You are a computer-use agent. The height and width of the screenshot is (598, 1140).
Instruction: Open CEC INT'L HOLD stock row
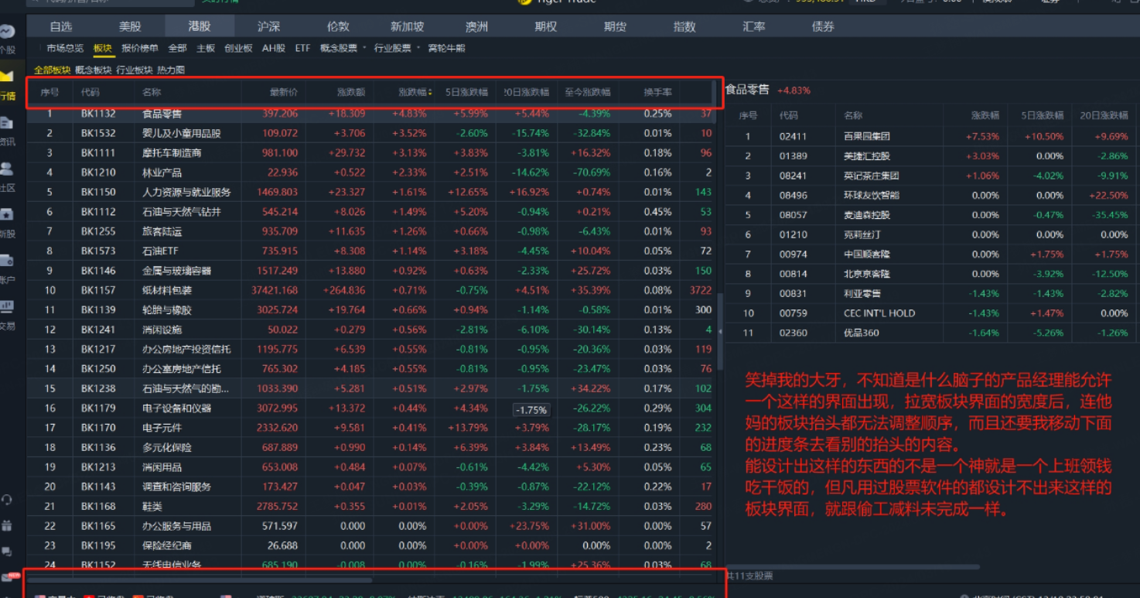(932, 313)
